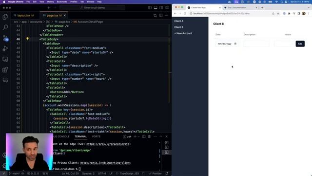Click the Add button in browser

[x=300, y=44]
